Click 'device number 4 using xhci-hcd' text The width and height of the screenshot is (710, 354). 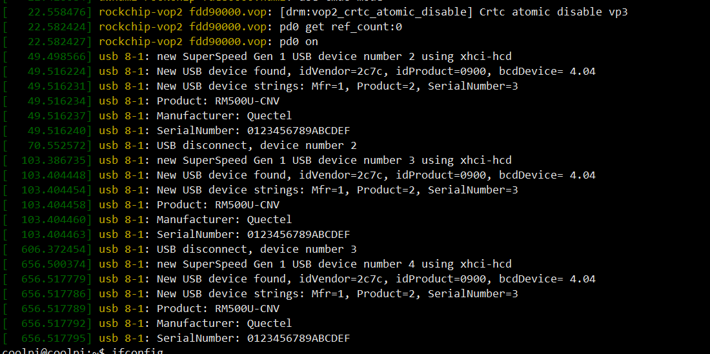(415, 264)
